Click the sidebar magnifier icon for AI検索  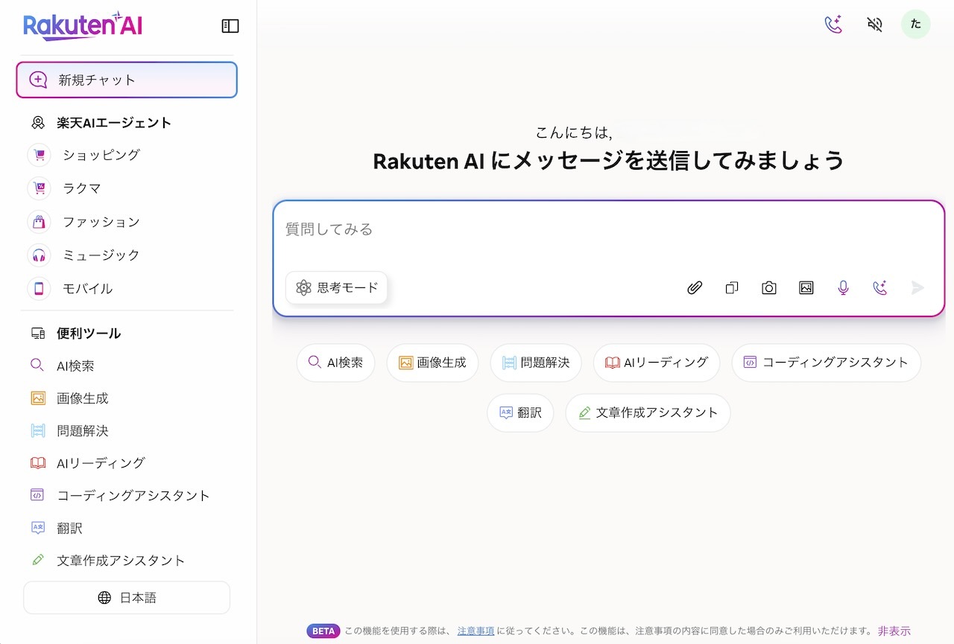[37, 366]
